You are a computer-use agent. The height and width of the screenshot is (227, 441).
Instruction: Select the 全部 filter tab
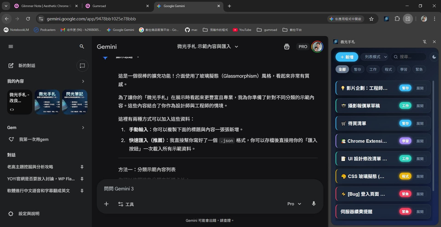click(x=342, y=69)
